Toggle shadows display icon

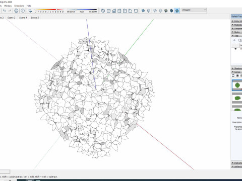tap(30, 11)
